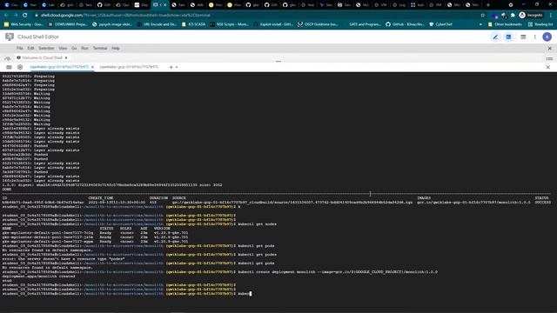The width and height of the screenshot is (557, 313).
Task: Click the Cloud Code sidebar icon
Action: [8, 58]
